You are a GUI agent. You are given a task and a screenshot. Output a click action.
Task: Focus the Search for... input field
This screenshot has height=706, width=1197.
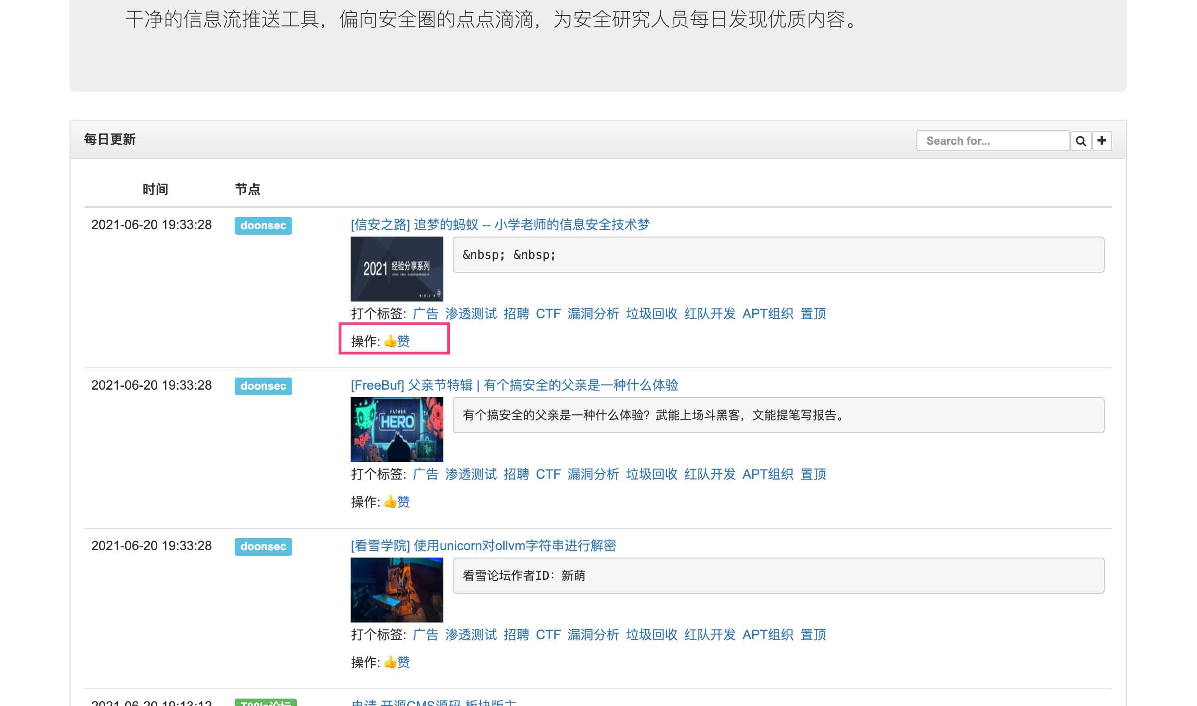point(993,141)
